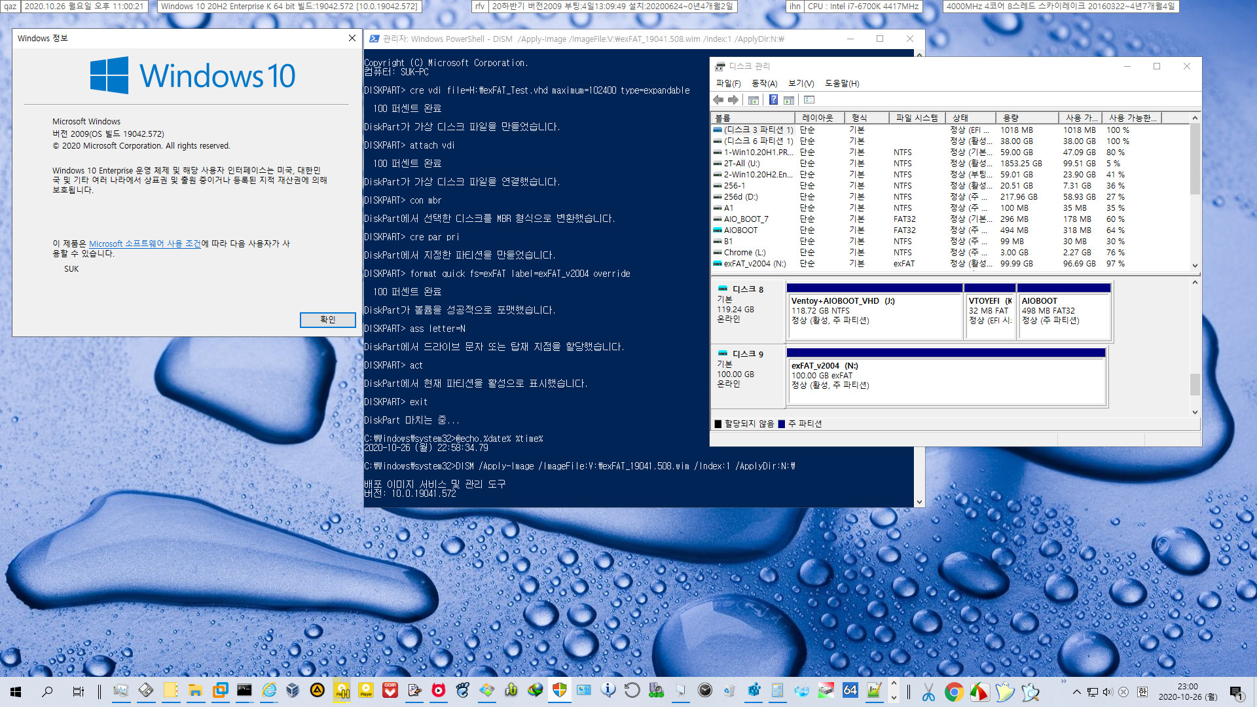This screenshot has width=1257, height=707.
Task: Open AIMP player icon on taskbar
Action: point(318,691)
